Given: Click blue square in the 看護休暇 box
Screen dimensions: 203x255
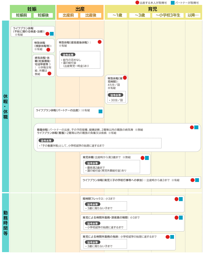Looking at the screenshot, I should [x=196, y=127].
